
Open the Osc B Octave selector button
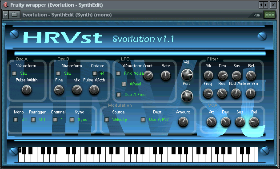pyautogui.click(x=95, y=73)
